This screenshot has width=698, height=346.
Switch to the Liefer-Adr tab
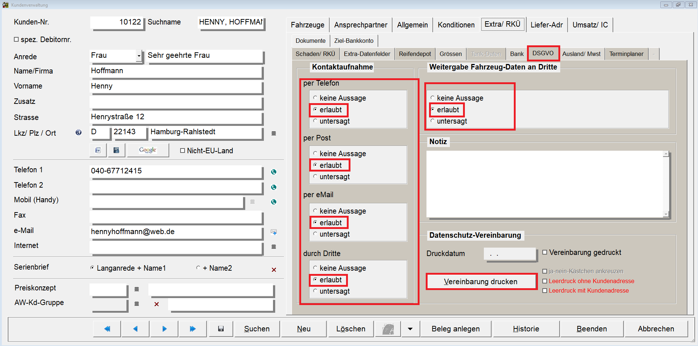click(546, 25)
